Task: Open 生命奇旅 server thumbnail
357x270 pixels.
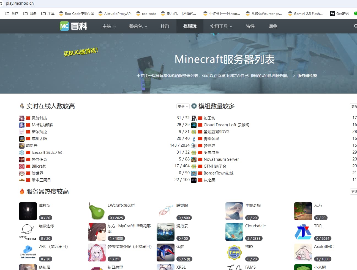Action: (x=234, y=211)
